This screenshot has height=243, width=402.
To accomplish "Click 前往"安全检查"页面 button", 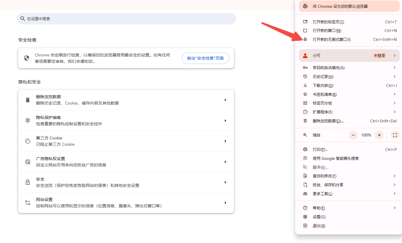I will [x=205, y=58].
